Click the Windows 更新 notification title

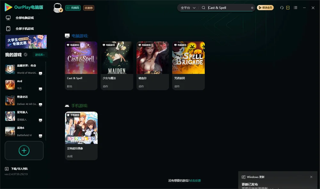point(256,177)
